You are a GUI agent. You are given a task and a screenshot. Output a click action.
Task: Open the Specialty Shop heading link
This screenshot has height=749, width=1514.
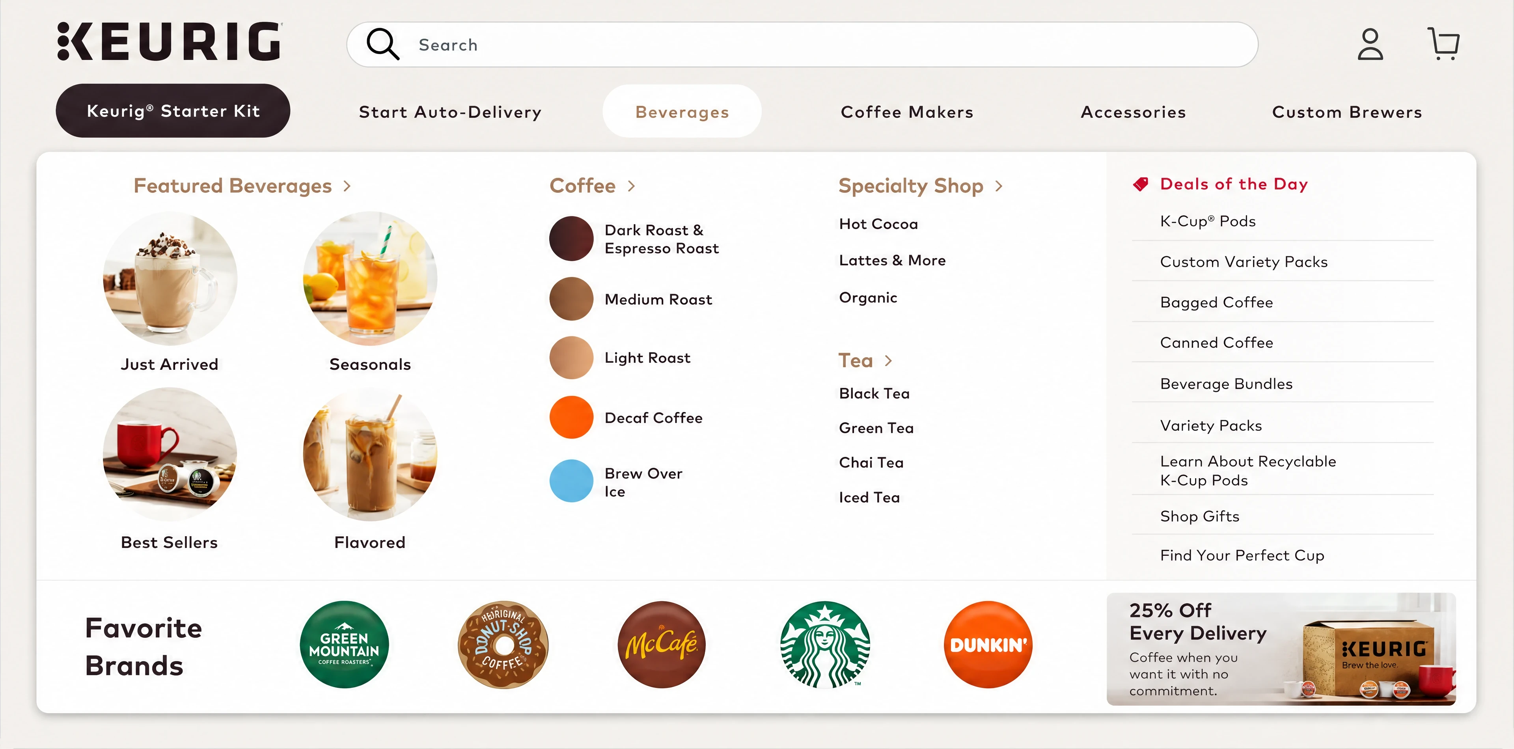point(910,186)
